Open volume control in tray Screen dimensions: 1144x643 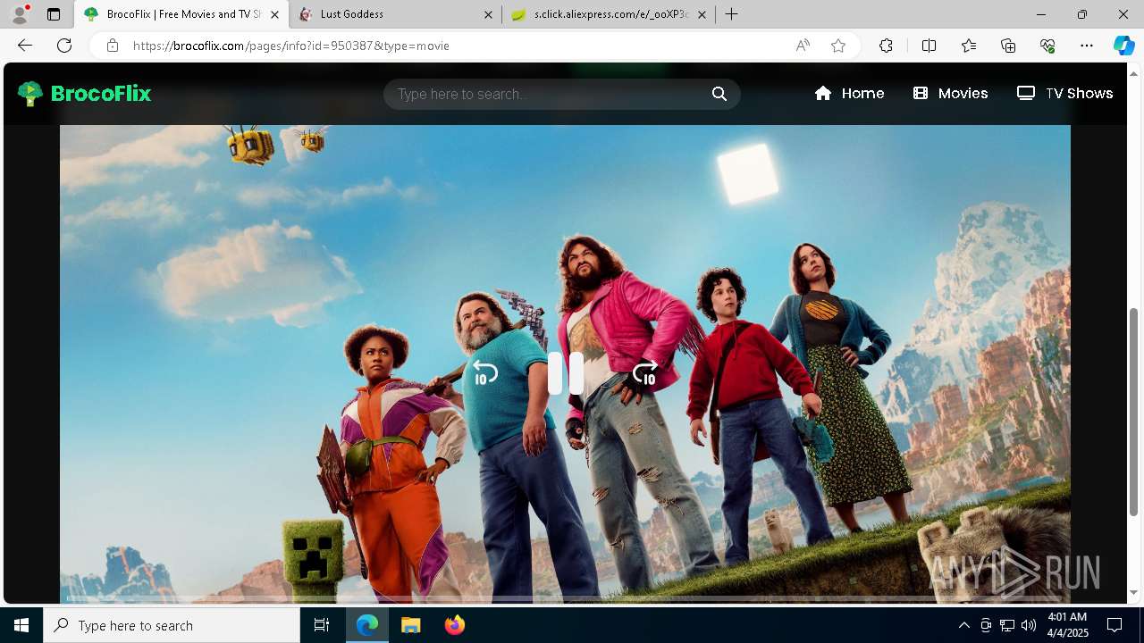click(1029, 625)
